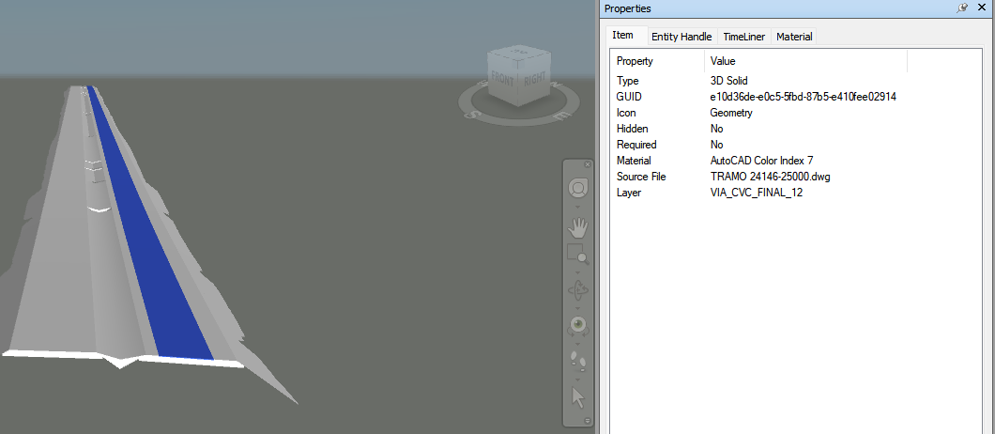Switch to the Entity Handle tab
The width and height of the screenshot is (995, 434).
(x=681, y=37)
